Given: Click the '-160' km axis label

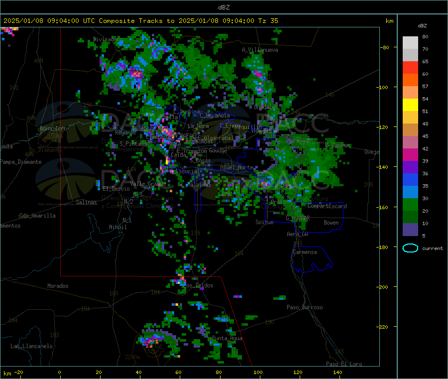Looking at the screenshot, I should click(383, 207).
